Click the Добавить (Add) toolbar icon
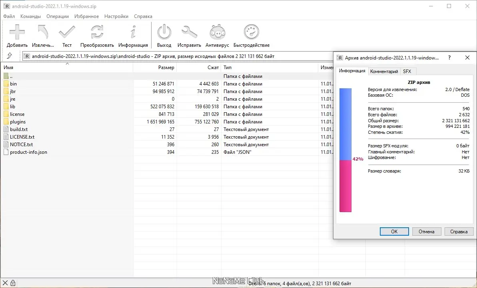Viewport: 477px width, 288px height. pyautogui.click(x=17, y=34)
